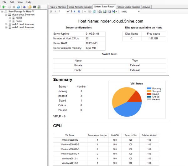Go to next report page
The image size is (188, 166).
click(x=75, y=12)
